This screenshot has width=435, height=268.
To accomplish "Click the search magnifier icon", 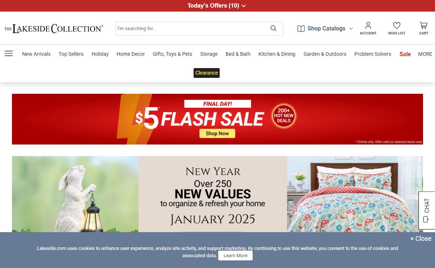I will [273, 28].
